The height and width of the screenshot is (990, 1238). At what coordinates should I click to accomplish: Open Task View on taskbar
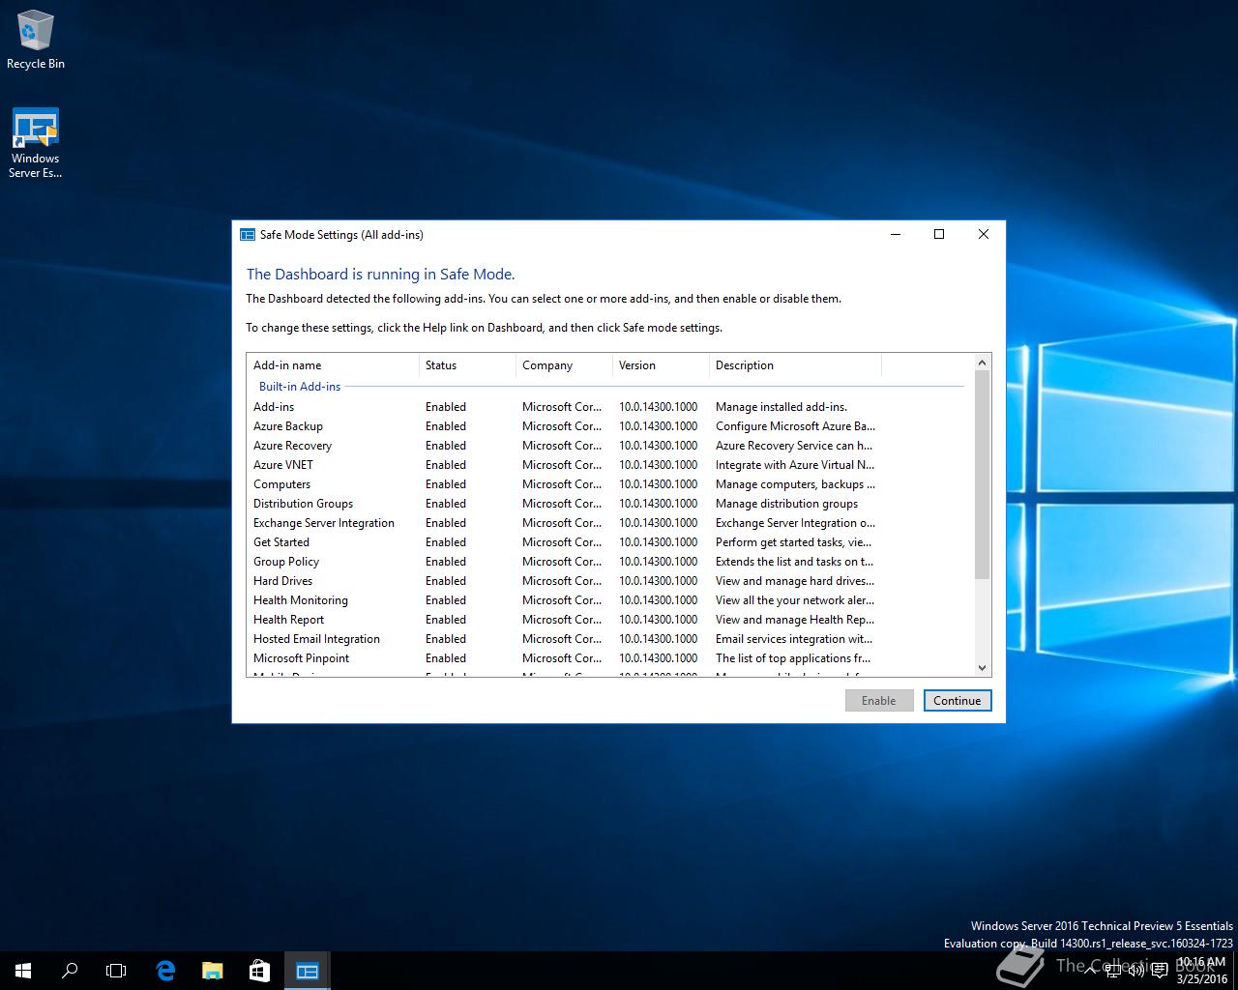pos(116,971)
